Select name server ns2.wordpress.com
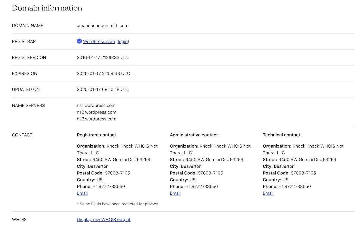Screen dimensions: 359x226 pos(96,112)
